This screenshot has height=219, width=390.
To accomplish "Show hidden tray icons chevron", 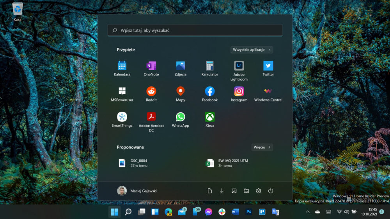I will 308,212.
